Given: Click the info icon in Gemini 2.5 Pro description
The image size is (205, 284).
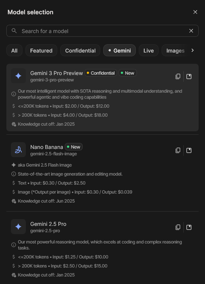Looking at the screenshot, I should click(13, 245).
